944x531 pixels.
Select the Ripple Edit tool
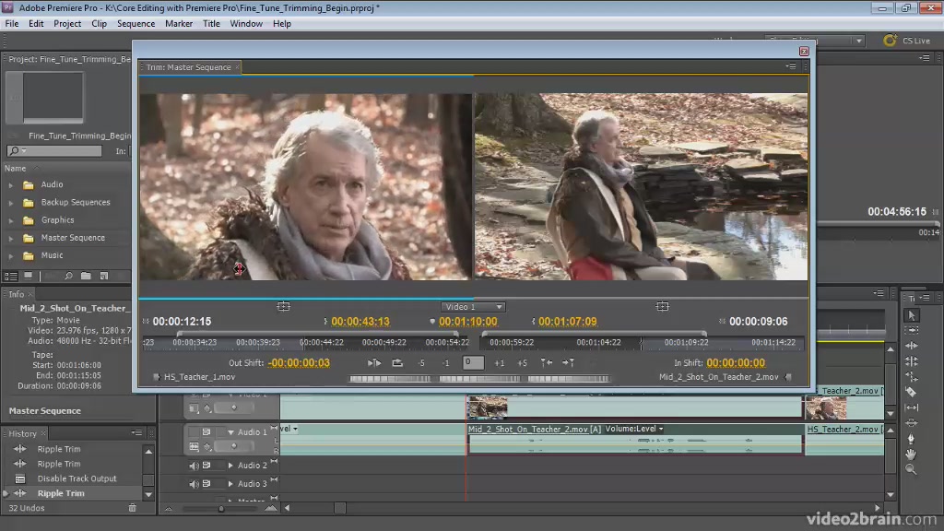pyautogui.click(x=912, y=346)
